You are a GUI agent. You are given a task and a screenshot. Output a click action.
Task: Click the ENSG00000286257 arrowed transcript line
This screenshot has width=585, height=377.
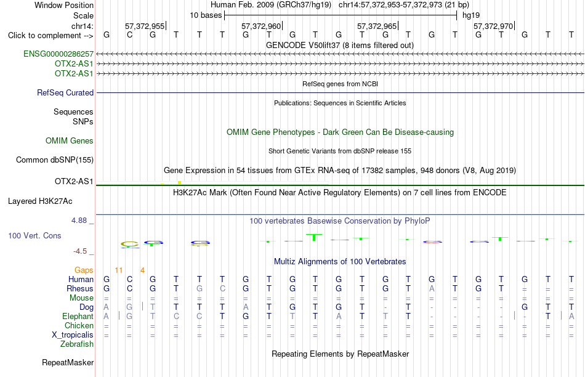(341, 54)
